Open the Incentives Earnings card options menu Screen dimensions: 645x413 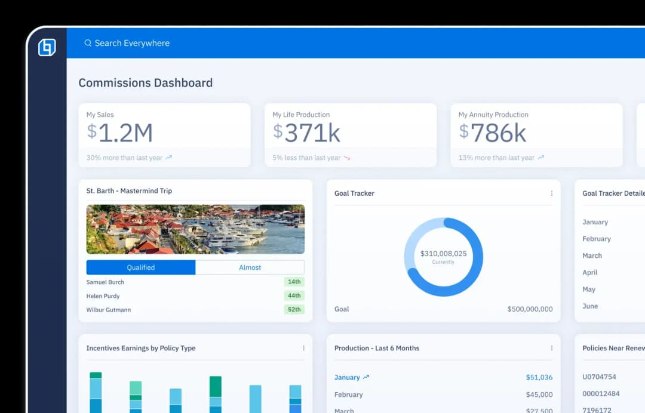point(303,347)
